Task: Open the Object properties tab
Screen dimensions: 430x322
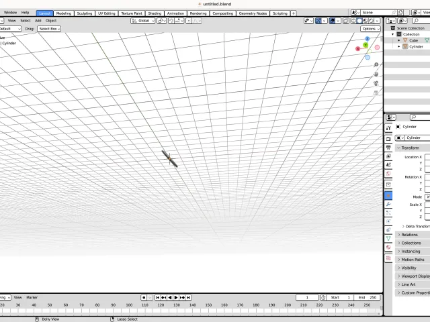Action: (388, 195)
